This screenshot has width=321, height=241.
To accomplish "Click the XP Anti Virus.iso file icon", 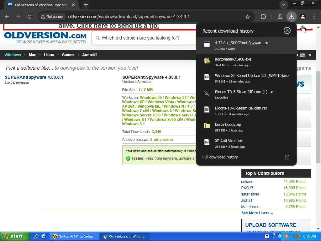I will coord(207,142).
